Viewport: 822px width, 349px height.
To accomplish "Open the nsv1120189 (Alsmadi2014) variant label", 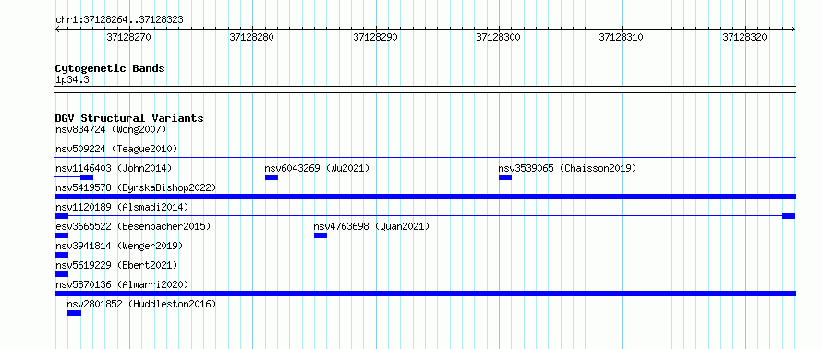I will [x=122, y=207].
